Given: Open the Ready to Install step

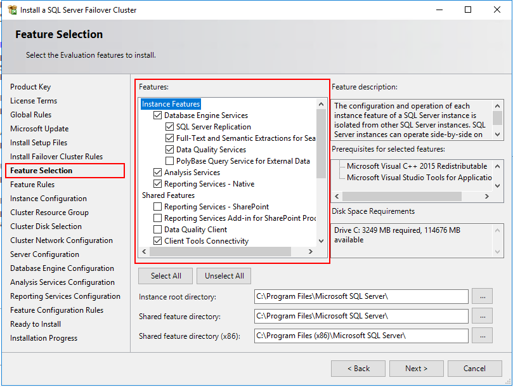Looking at the screenshot, I should 36,324.
